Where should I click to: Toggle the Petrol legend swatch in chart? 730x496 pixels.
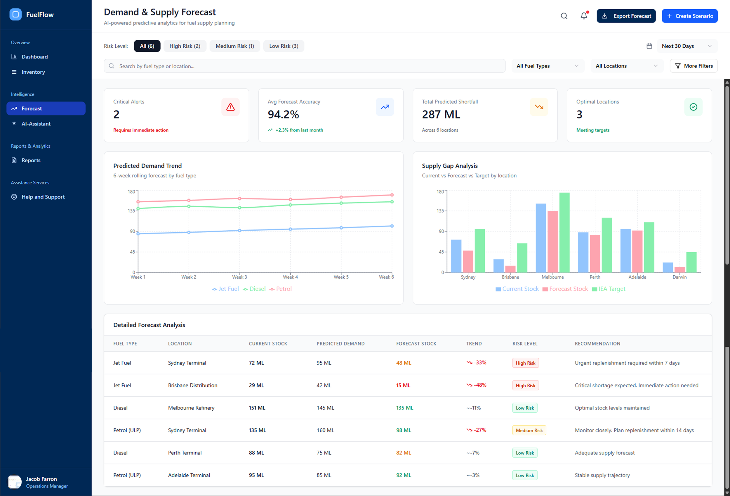272,289
